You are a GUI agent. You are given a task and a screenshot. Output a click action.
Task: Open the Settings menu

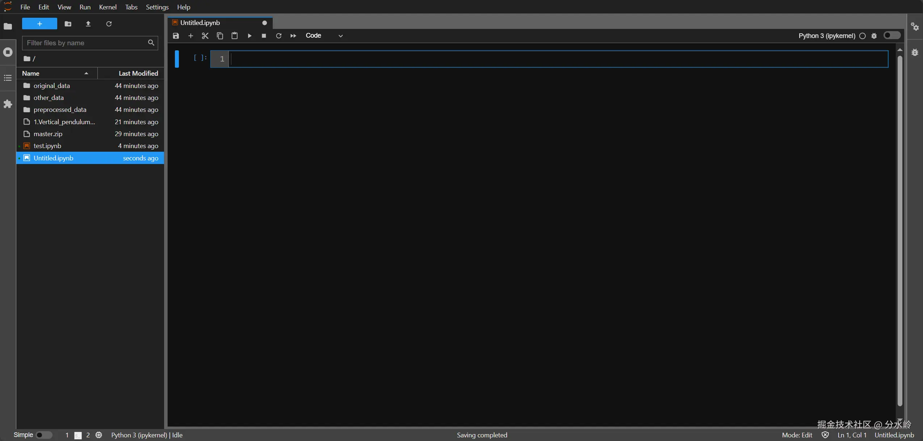click(157, 7)
